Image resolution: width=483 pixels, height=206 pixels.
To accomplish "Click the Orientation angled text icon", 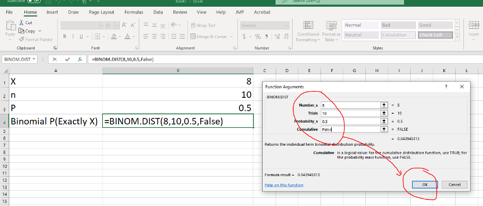I will click(174, 25).
